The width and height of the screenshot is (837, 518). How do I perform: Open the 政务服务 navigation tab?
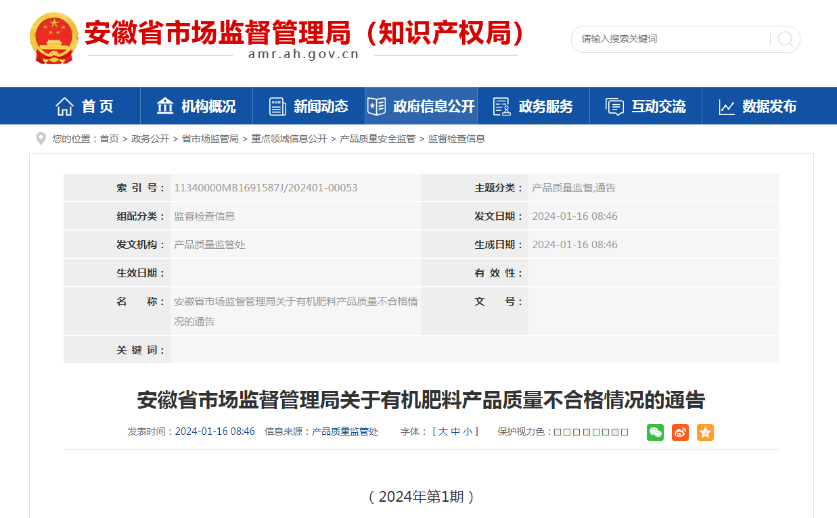(x=533, y=106)
